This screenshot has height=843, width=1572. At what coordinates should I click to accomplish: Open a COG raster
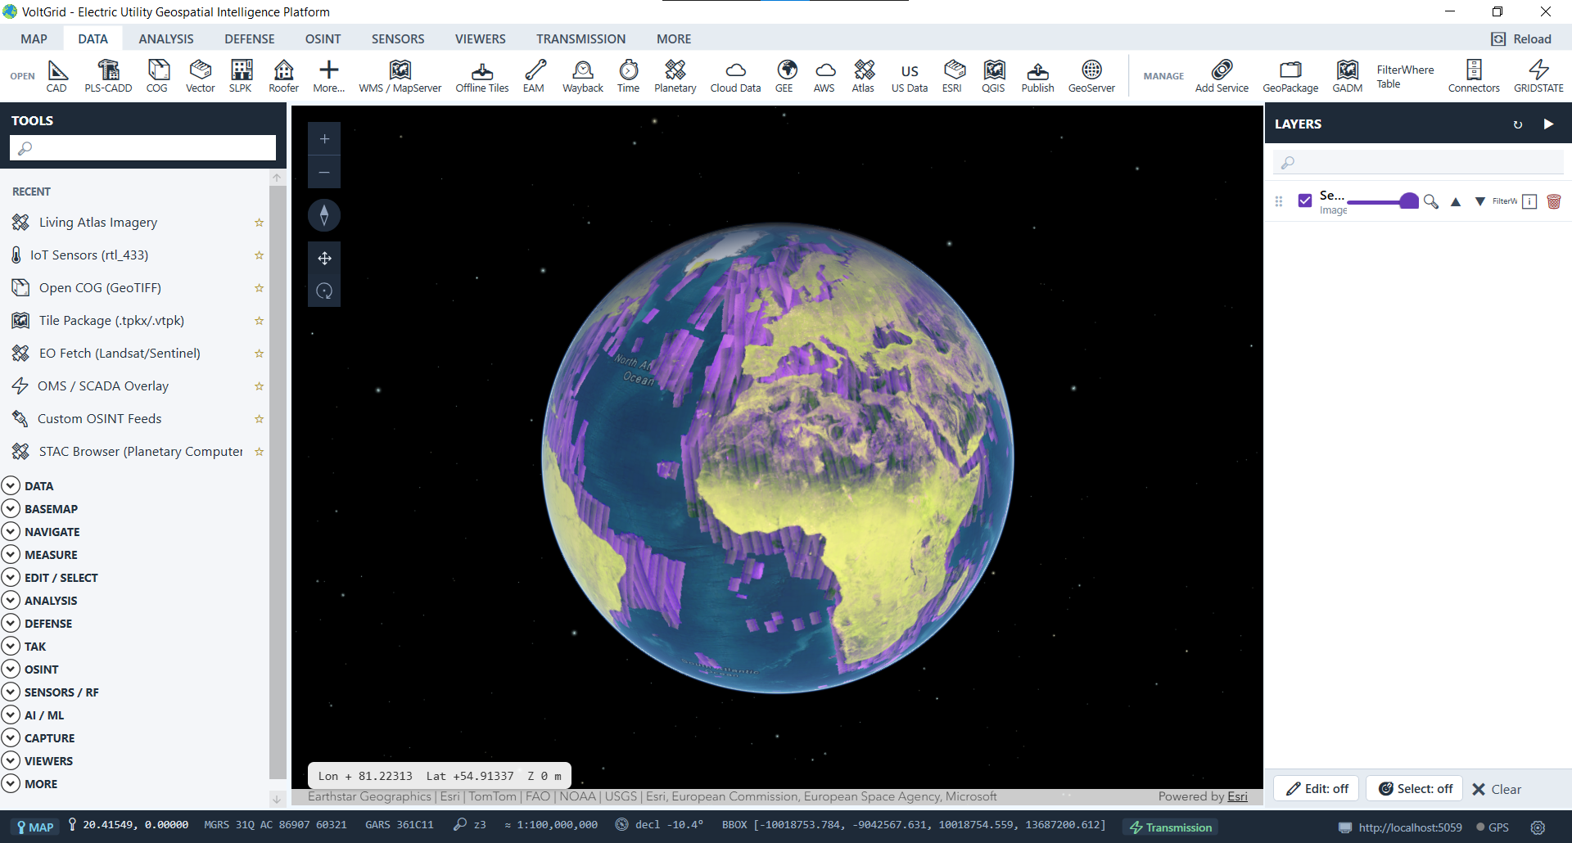[x=157, y=76]
